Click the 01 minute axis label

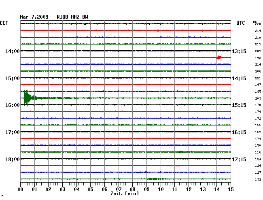tap(34, 189)
